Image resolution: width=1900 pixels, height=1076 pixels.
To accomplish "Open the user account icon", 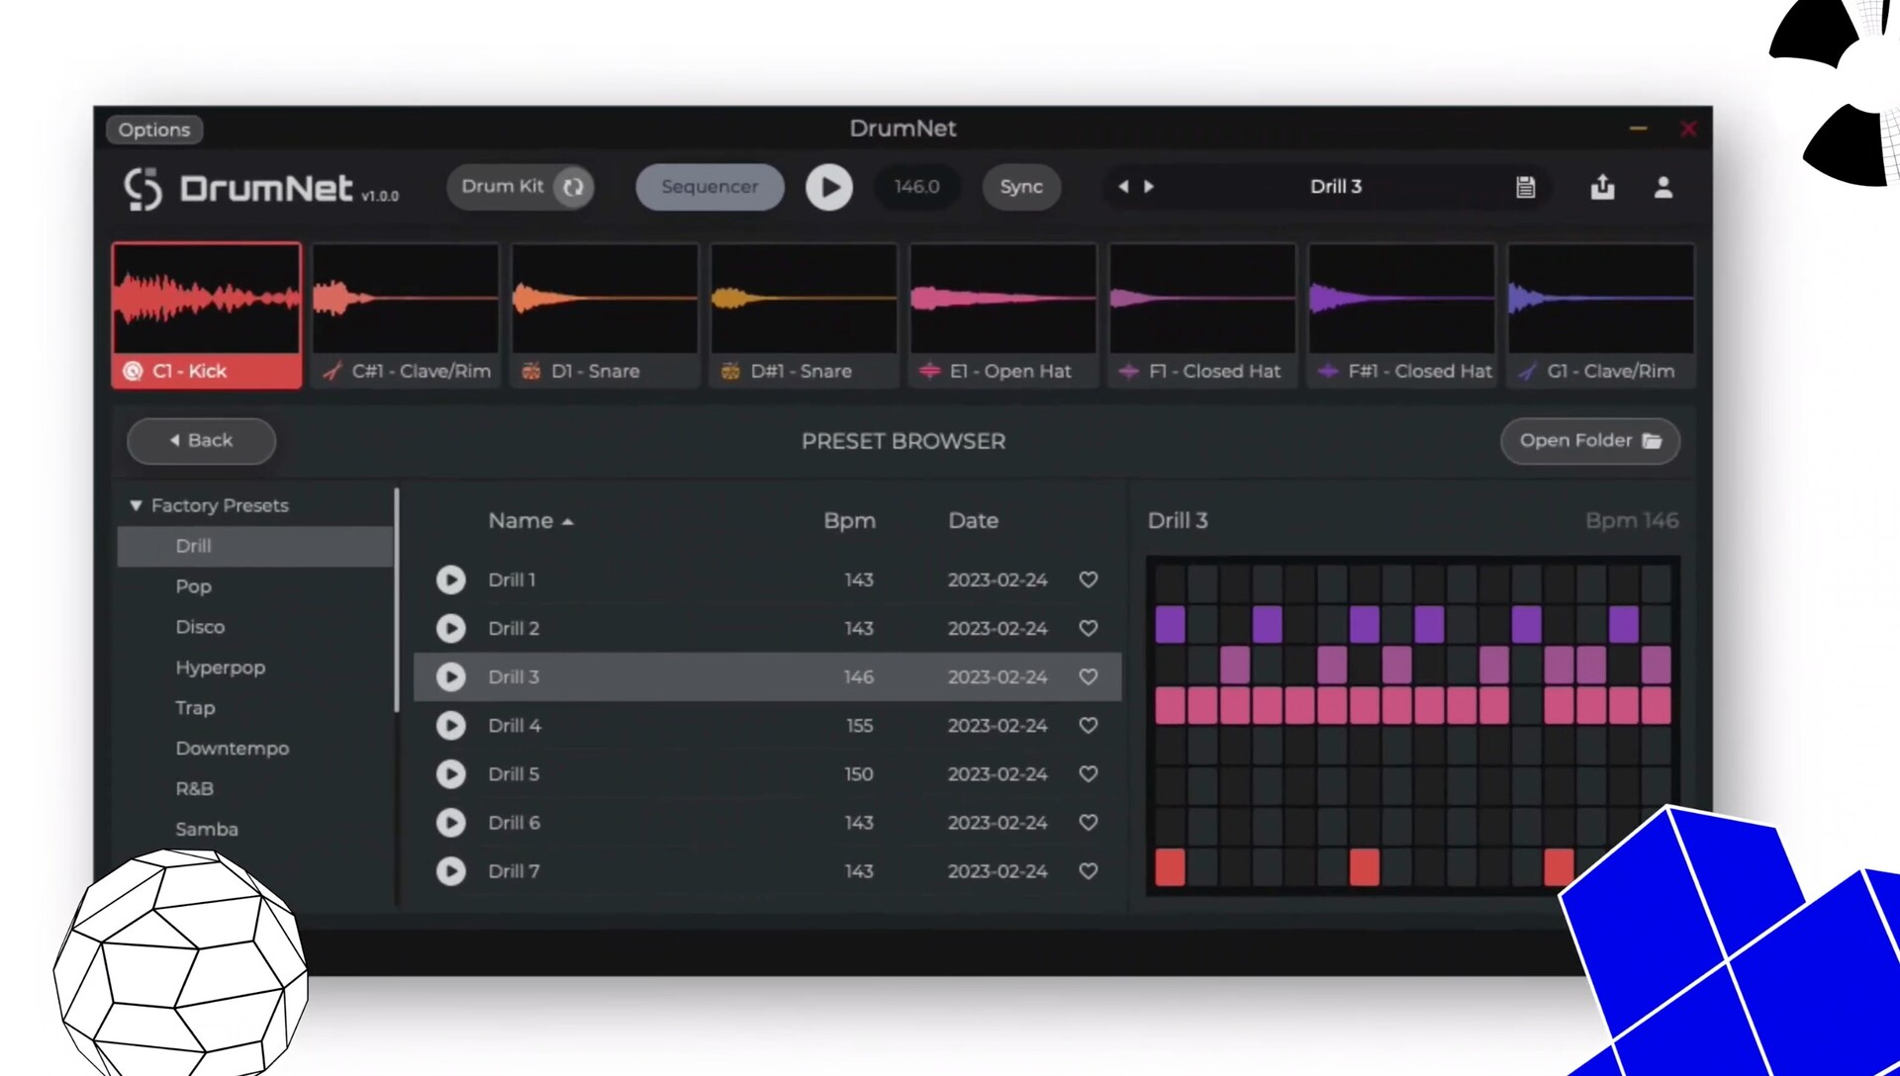I will (x=1663, y=187).
